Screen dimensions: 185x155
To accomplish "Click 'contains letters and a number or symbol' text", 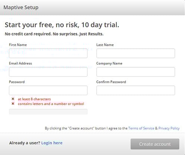I will 51,104.
